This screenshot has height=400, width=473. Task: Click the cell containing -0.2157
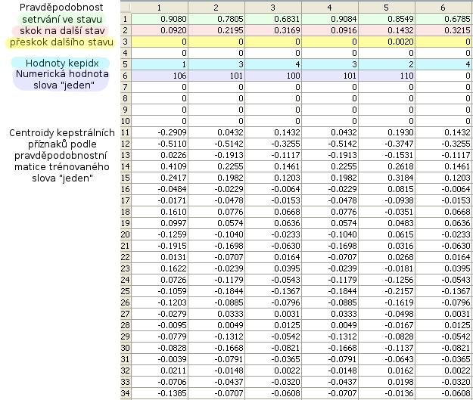[x=387, y=291]
